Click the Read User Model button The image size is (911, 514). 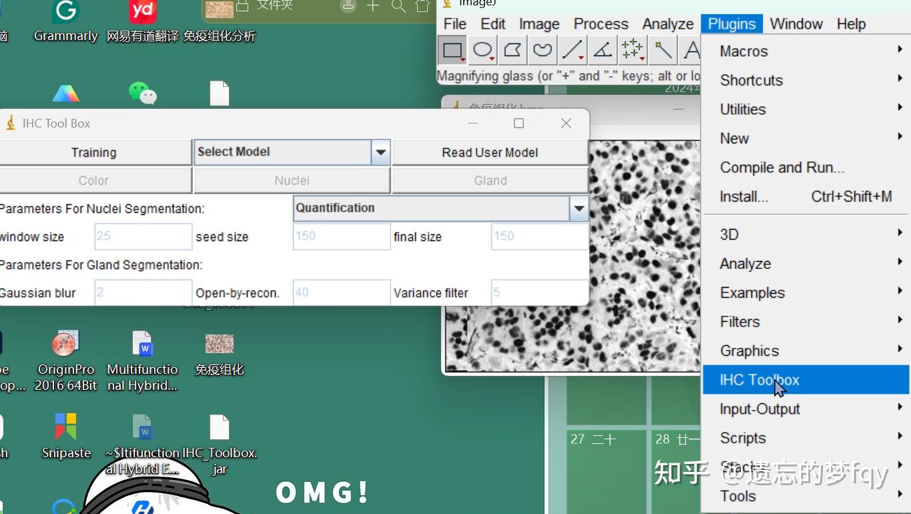pyautogui.click(x=490, y=152)
